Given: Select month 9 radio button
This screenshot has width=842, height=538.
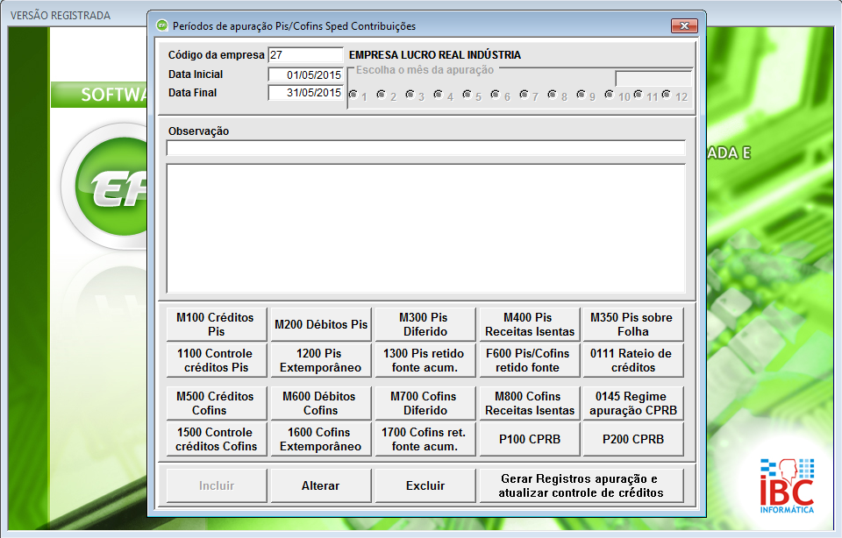Looking at the screenshot, I should coord(581,95).
